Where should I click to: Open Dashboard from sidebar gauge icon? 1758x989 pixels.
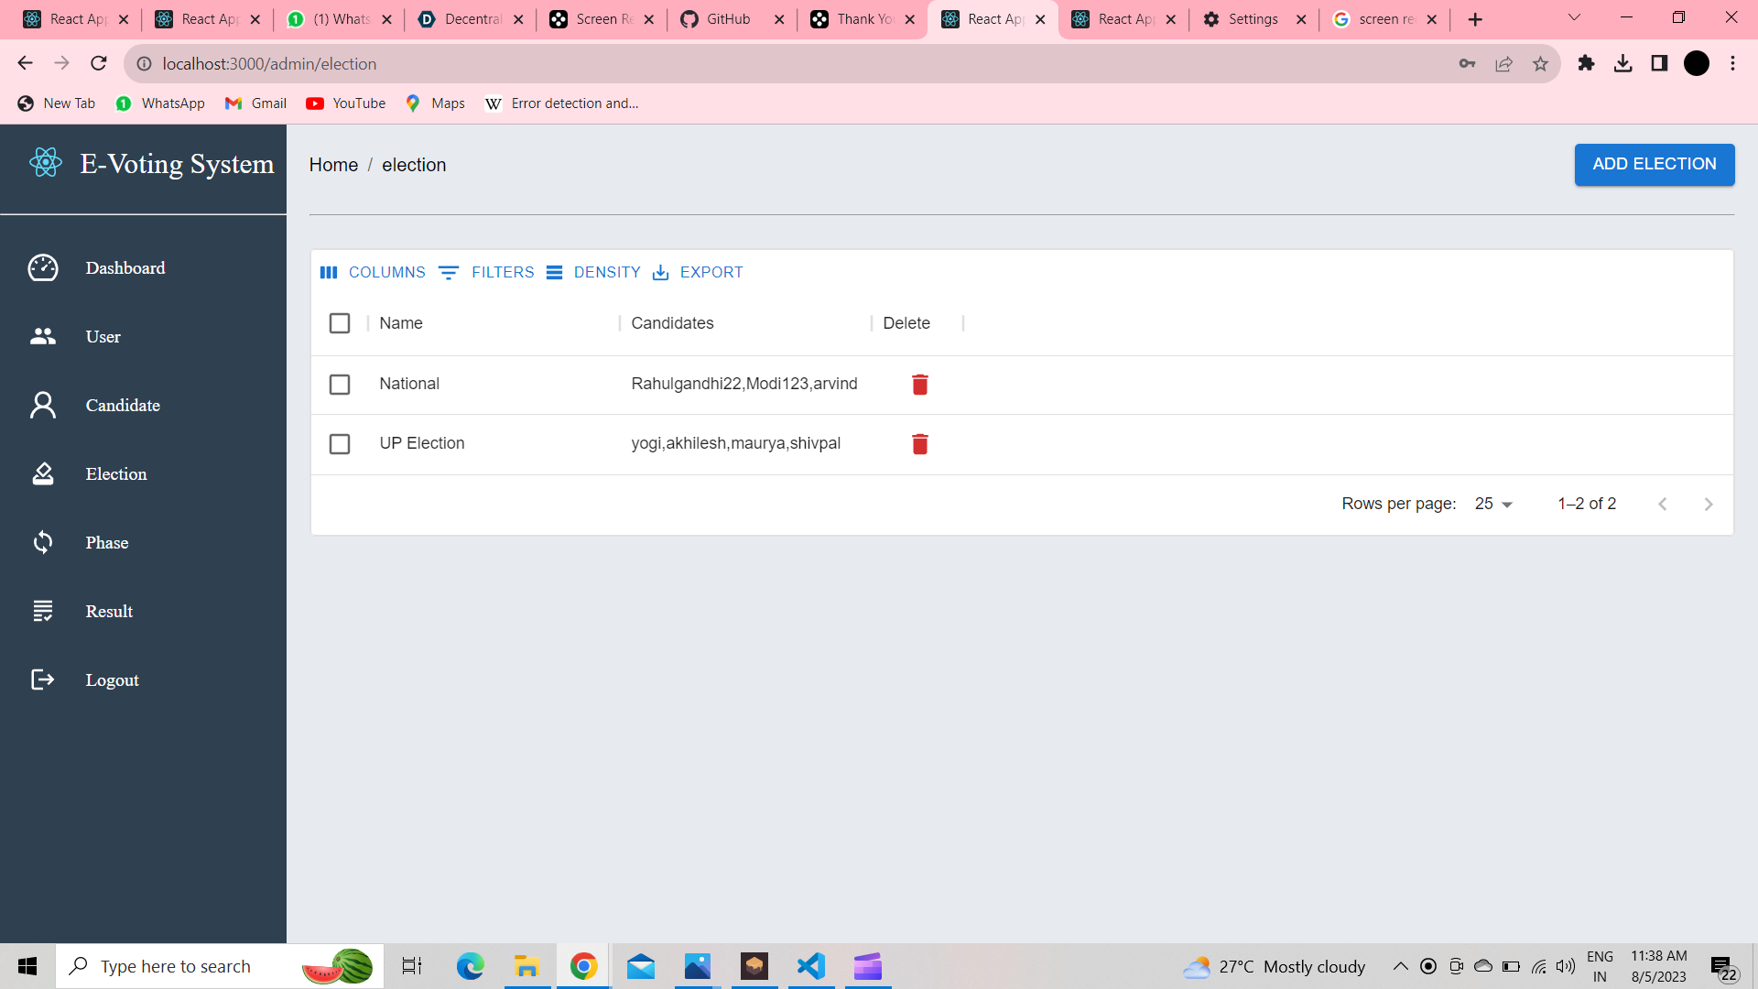[x=43, y=268]
